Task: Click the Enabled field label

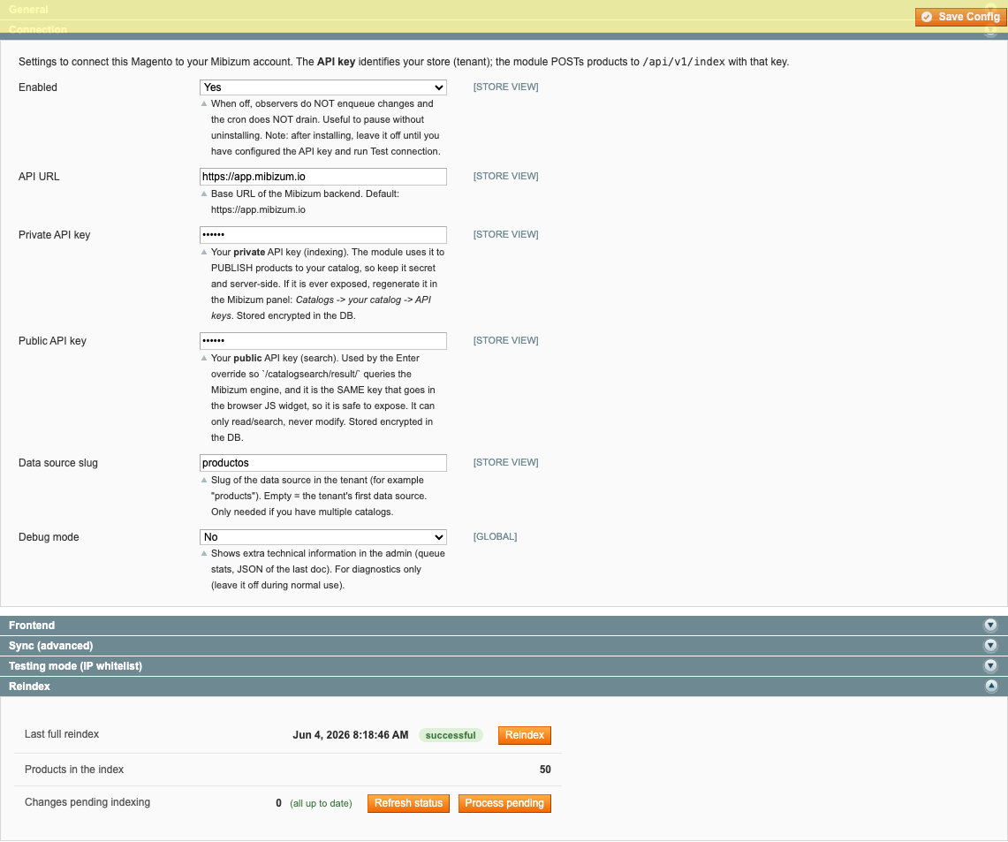Action: [x=38, y=87]
